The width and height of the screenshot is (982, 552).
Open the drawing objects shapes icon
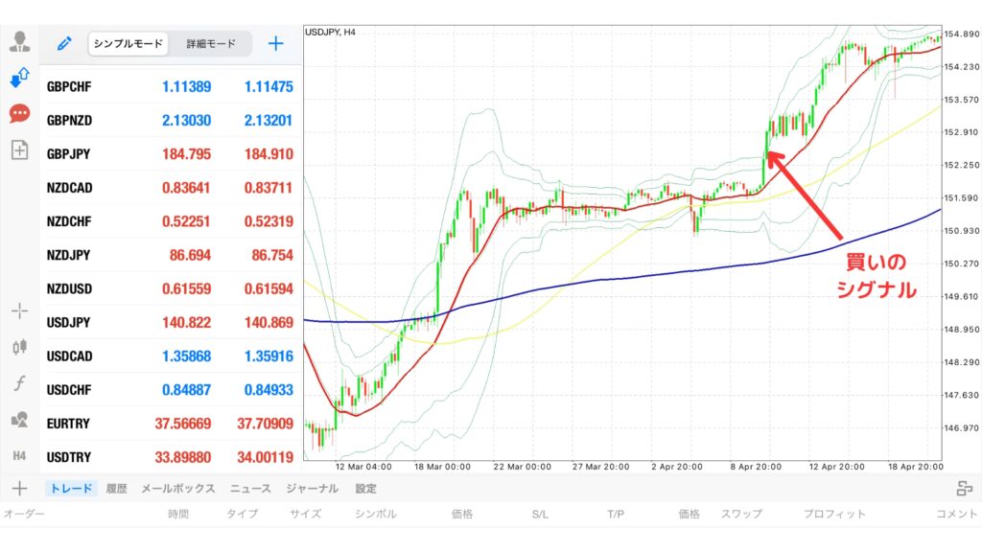[x=19, y=419]
